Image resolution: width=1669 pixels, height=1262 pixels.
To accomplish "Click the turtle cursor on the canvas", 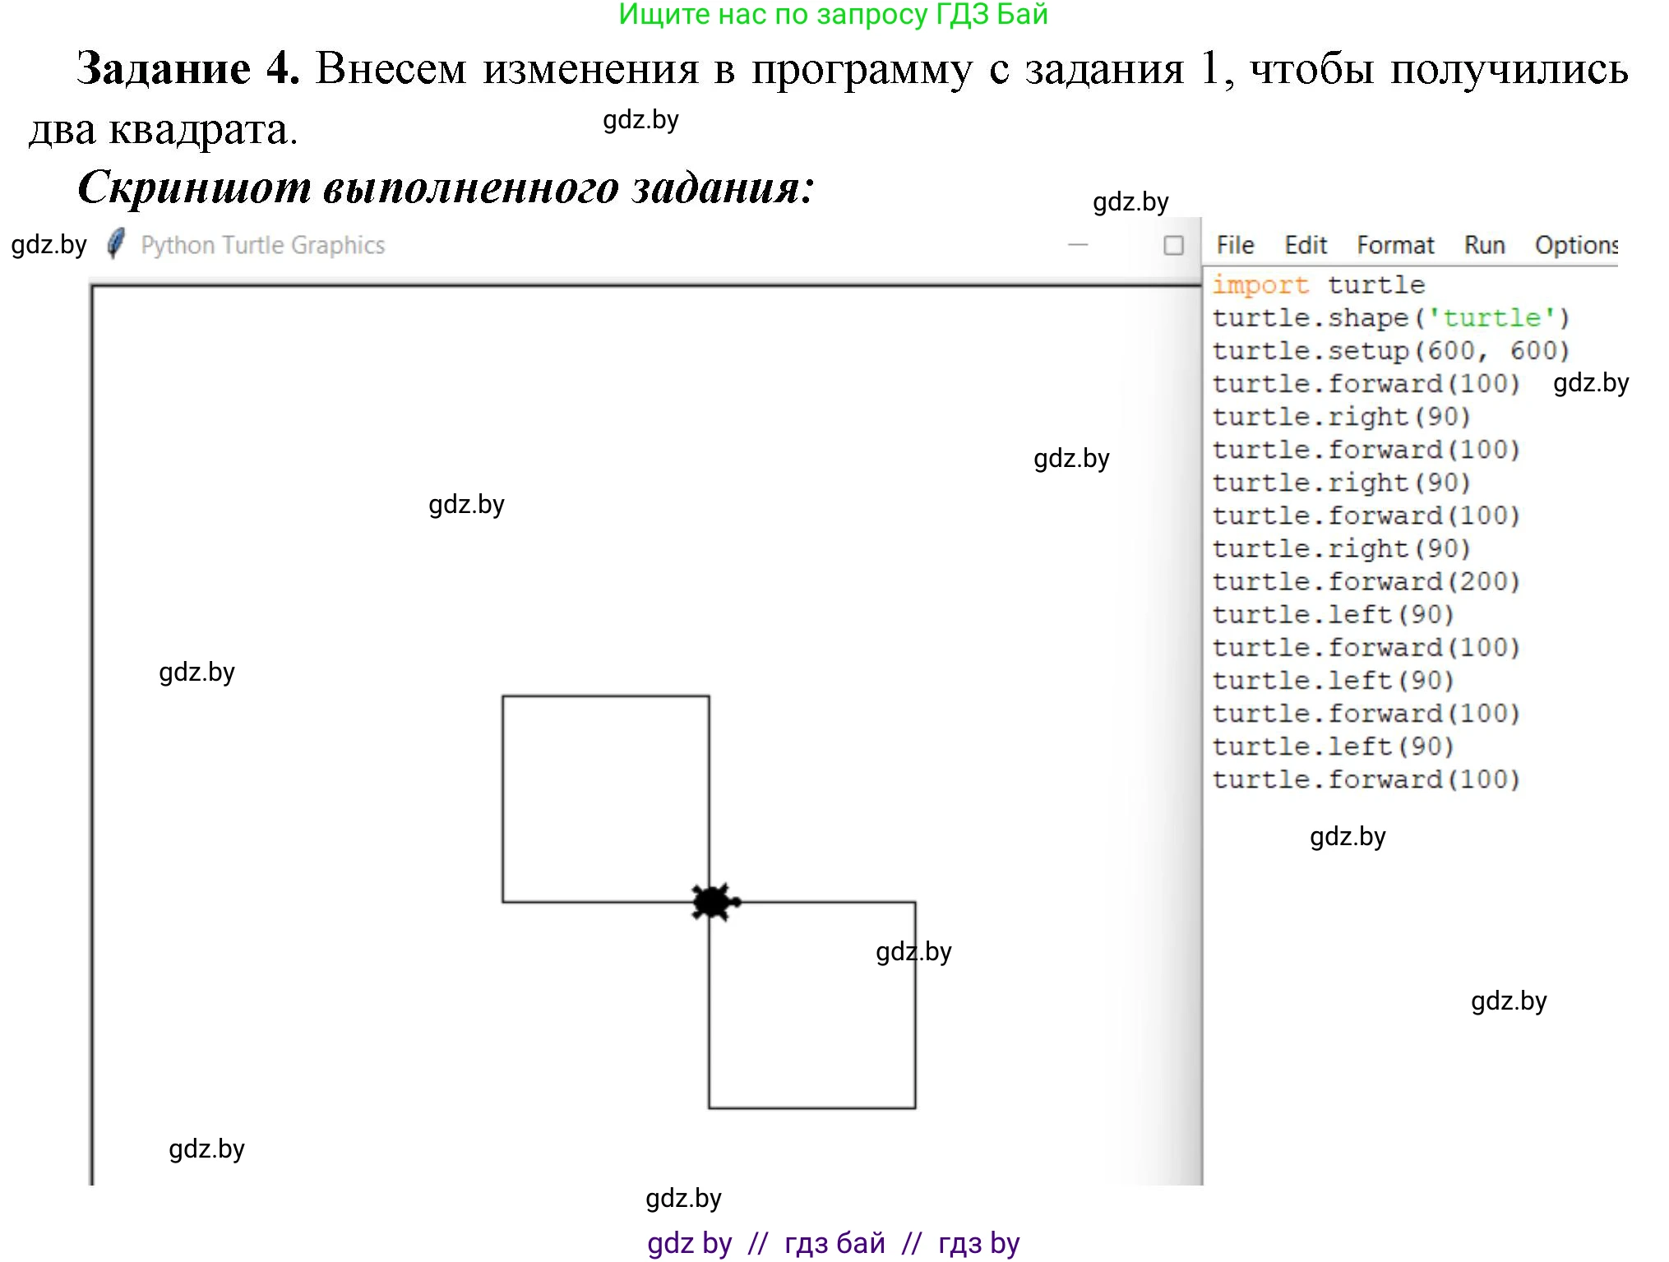I will [713, 902].
